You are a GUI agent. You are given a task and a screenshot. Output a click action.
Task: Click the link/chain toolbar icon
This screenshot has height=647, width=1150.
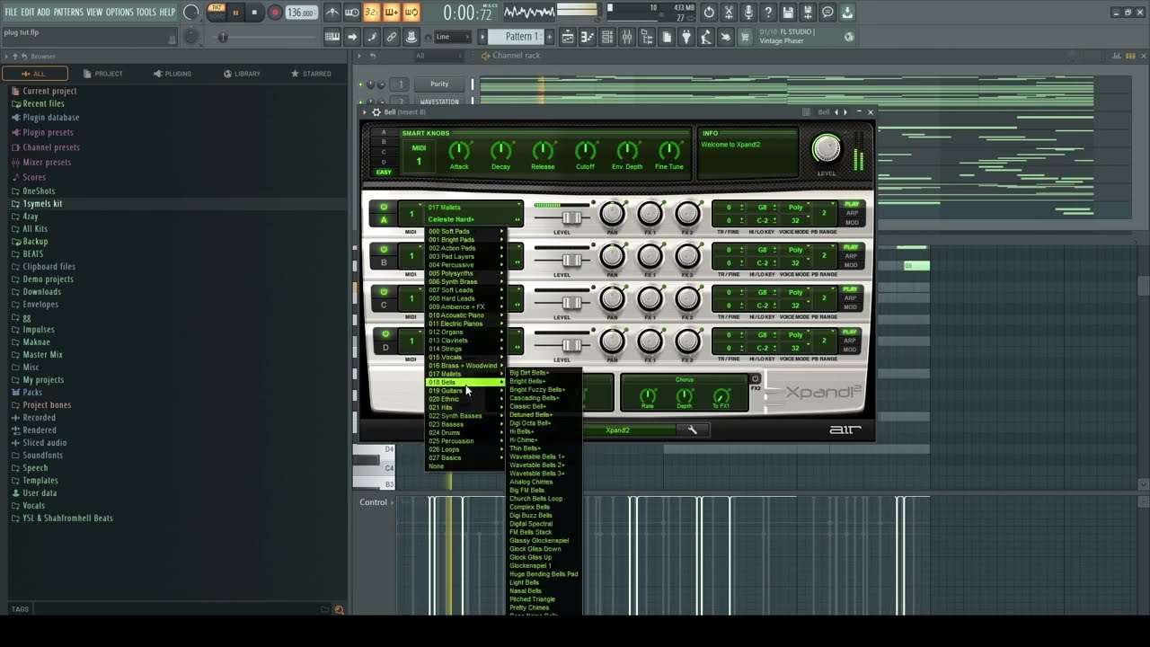pyautogui.click(x=392, y=37)
